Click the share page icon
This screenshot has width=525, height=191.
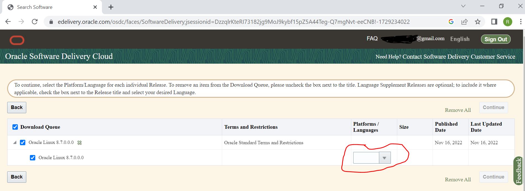click(464, 22)
